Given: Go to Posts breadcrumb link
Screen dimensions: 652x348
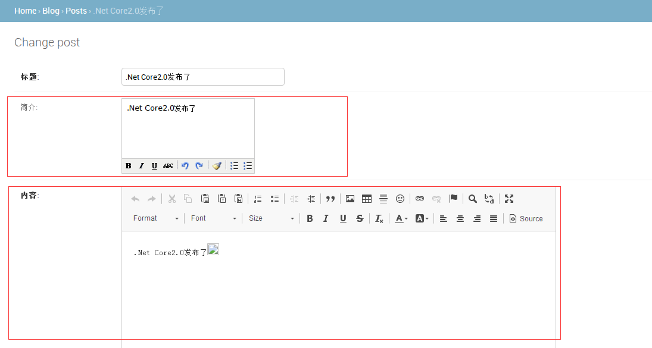Looking at the screenshot, I should pos(76,11).
